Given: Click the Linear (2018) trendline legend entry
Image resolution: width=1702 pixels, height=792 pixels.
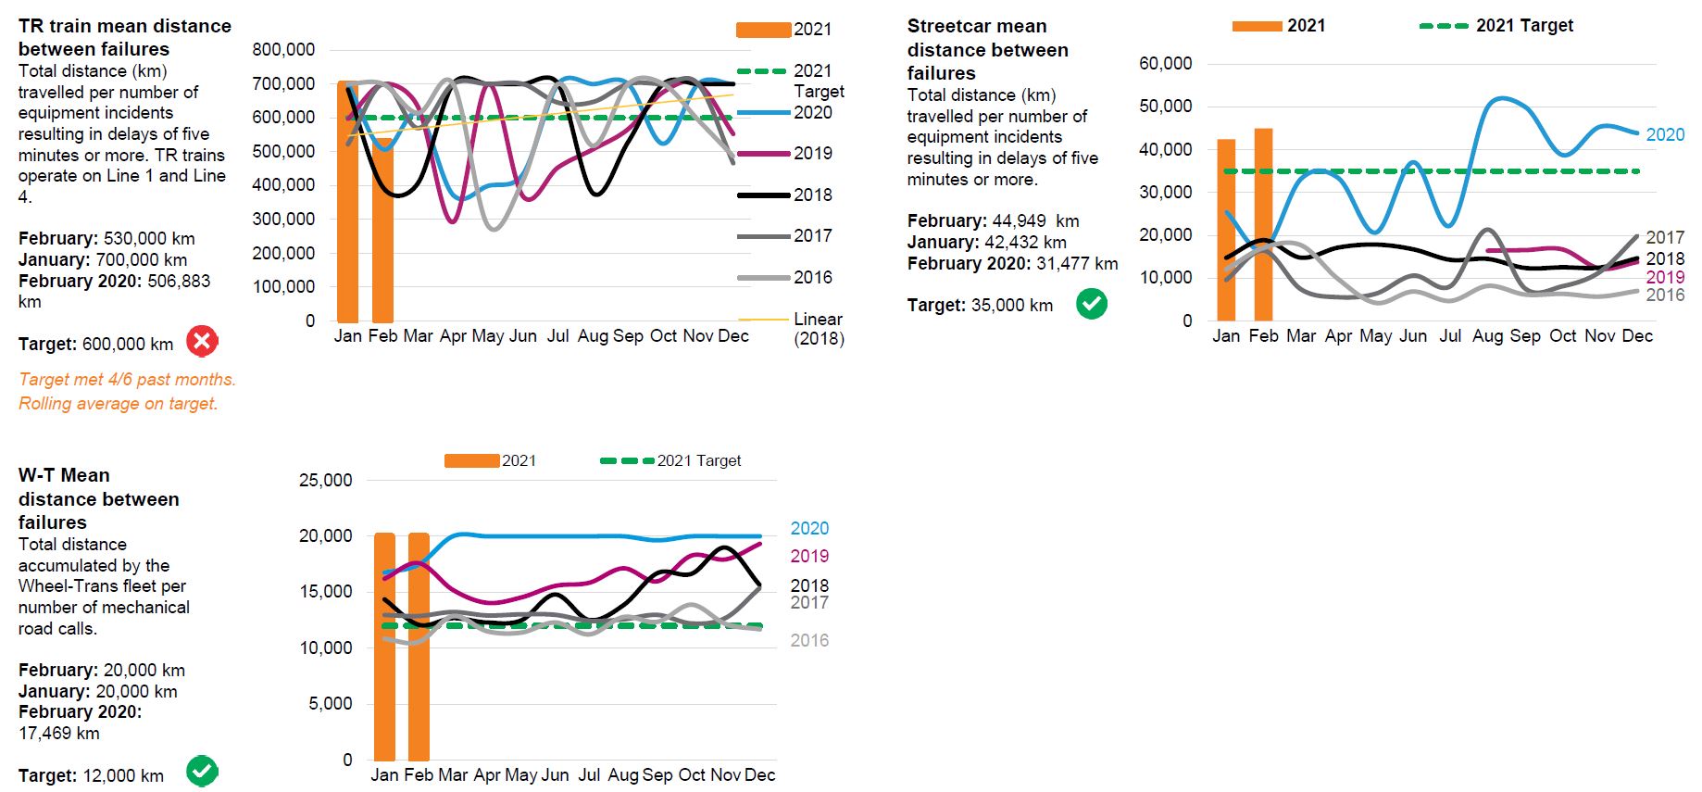Looking at the screenshot, I should (763, 320).
